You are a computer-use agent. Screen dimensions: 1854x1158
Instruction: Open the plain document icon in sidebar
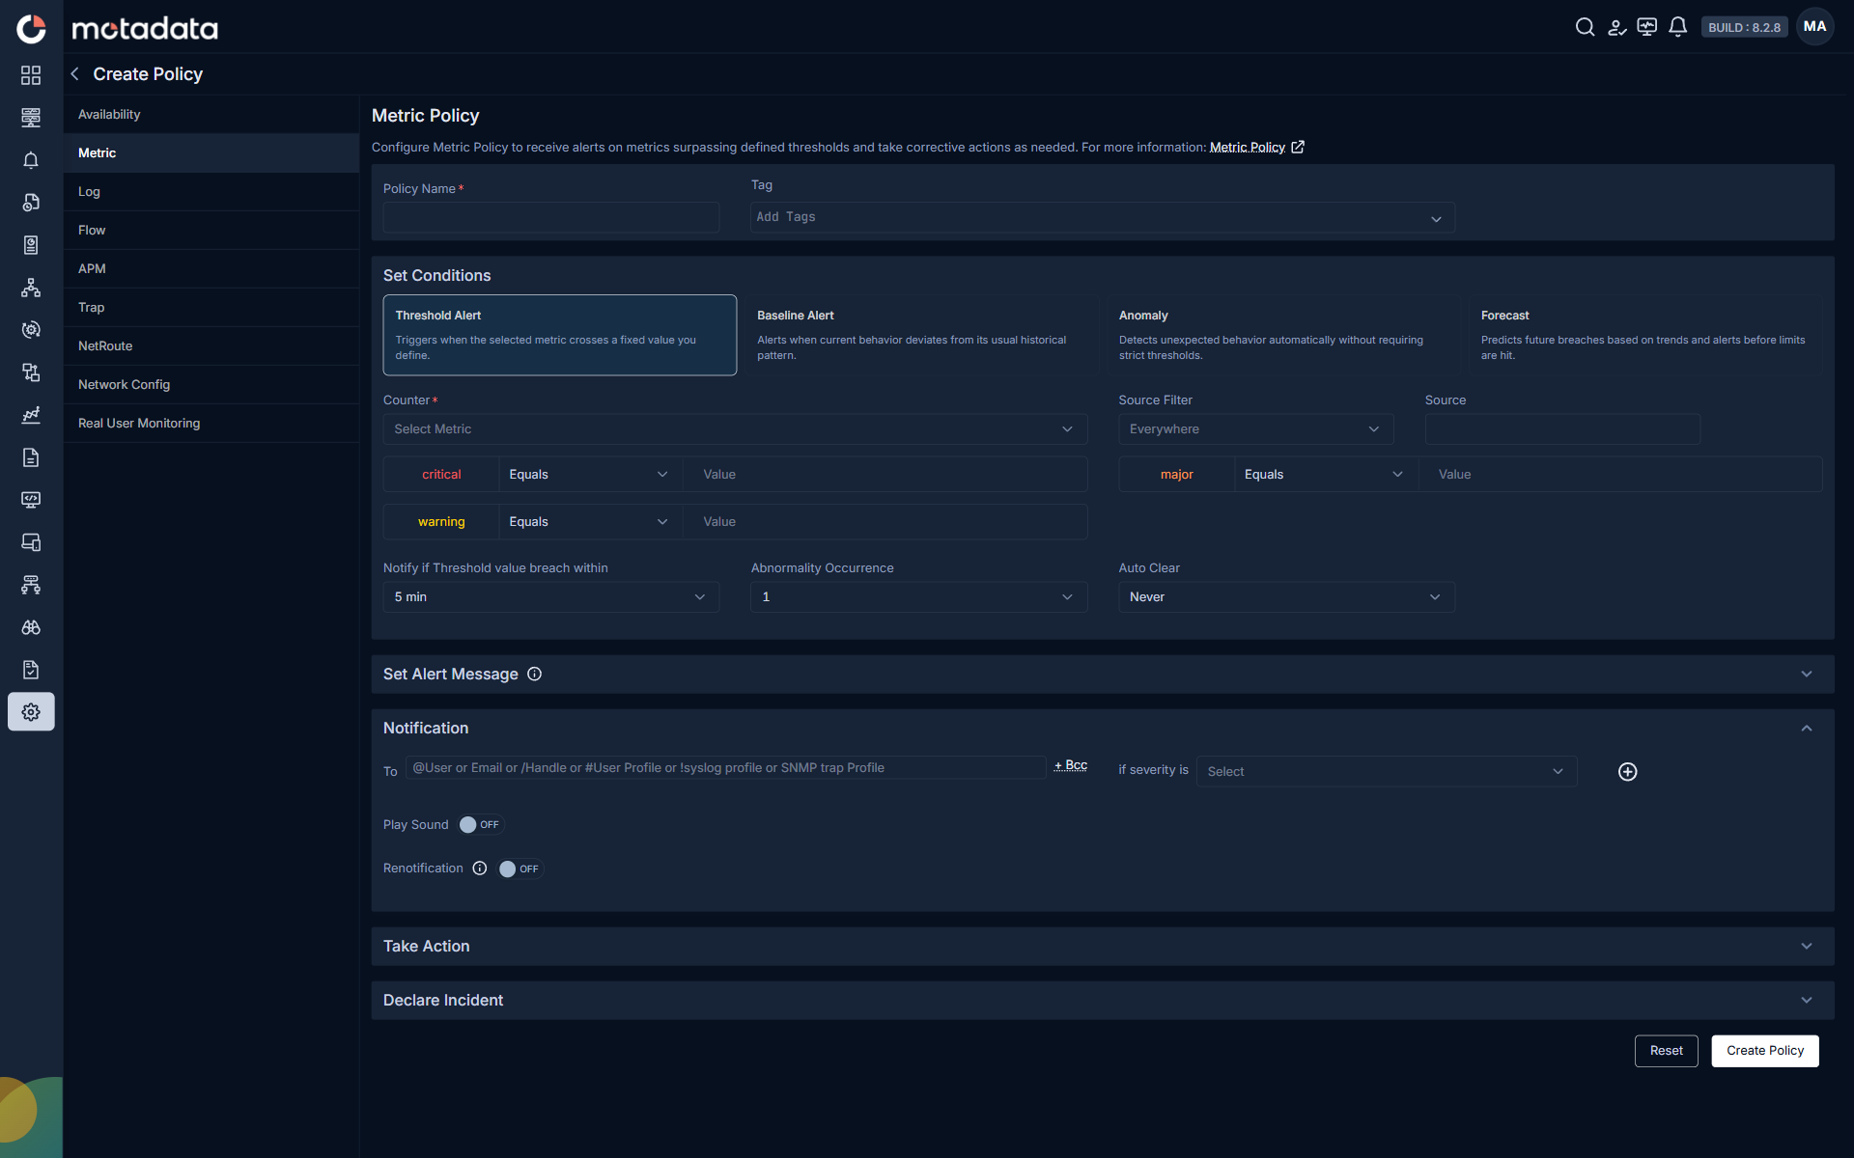31,457
